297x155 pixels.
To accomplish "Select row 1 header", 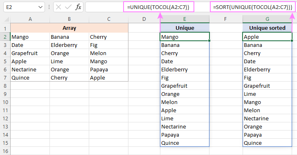I will 5,29.
